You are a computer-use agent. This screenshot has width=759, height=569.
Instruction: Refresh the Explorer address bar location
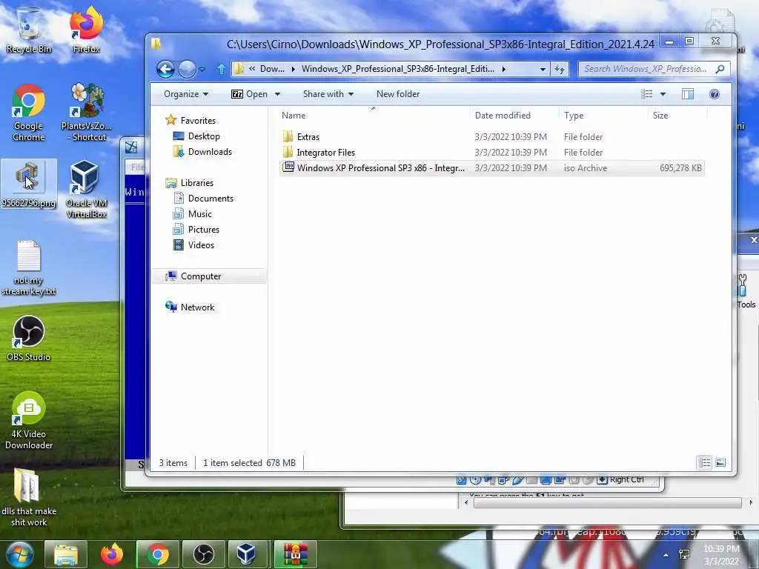560,69
